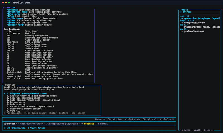Open the notes tab in sidecar footer
Viewport: 223px width, 133px height.
187,130
